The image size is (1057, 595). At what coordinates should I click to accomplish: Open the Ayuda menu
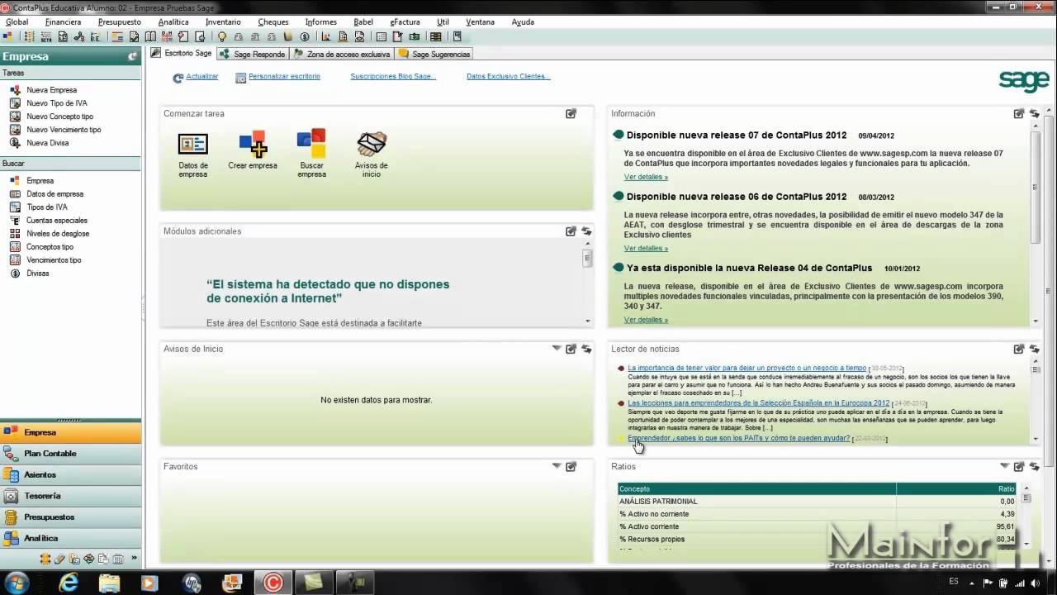(523, 22)
